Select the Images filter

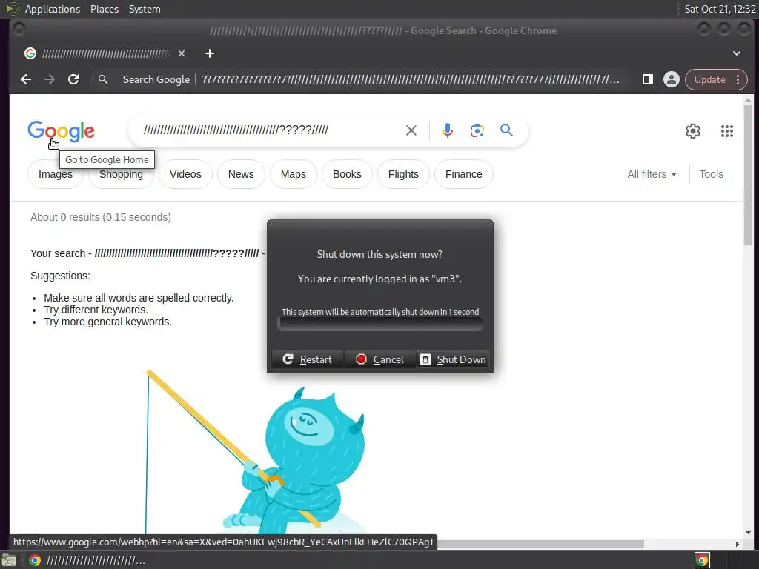pos(55,174)
